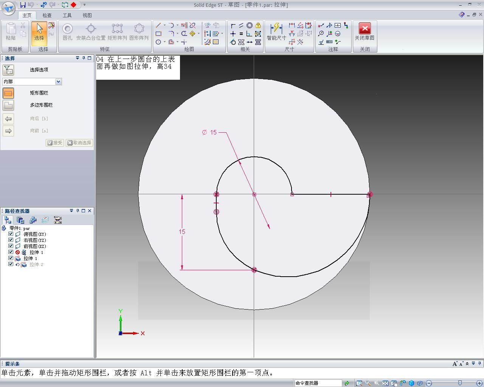Click the vertical 15 dimension value
Viewport: 484px width, 387px height.
tap(182, 232)
